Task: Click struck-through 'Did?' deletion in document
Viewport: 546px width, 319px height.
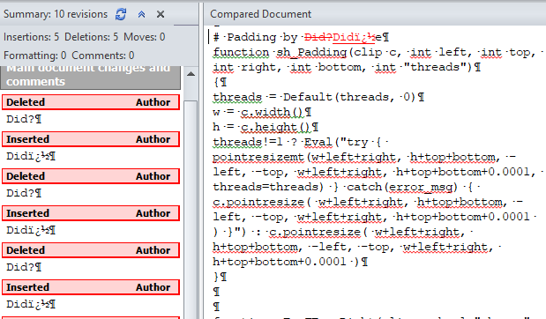Action: 318,37
